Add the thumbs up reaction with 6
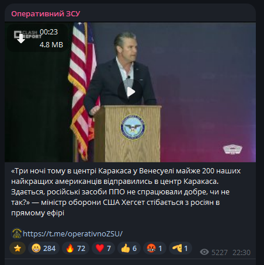 pyautogui.click(x=129, y=248)
